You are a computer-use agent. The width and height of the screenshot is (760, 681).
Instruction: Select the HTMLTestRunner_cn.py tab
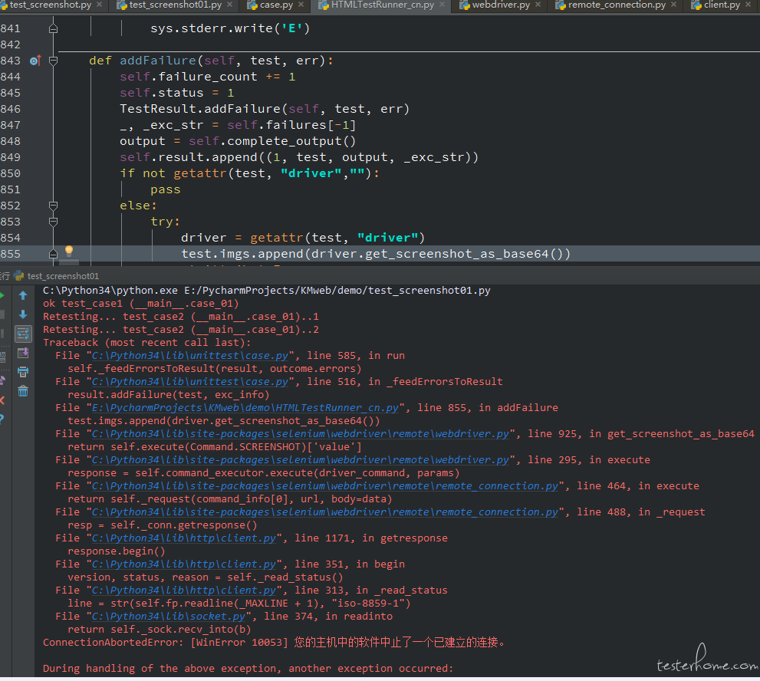(x=382, y=5)
